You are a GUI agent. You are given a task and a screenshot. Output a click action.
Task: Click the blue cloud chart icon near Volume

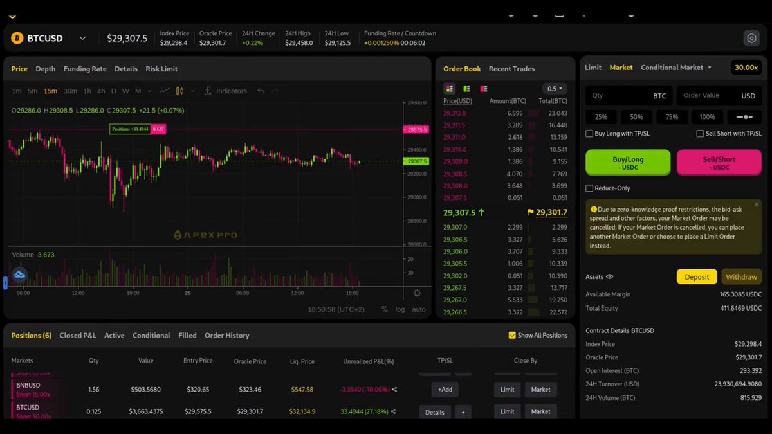coord(19,275)
